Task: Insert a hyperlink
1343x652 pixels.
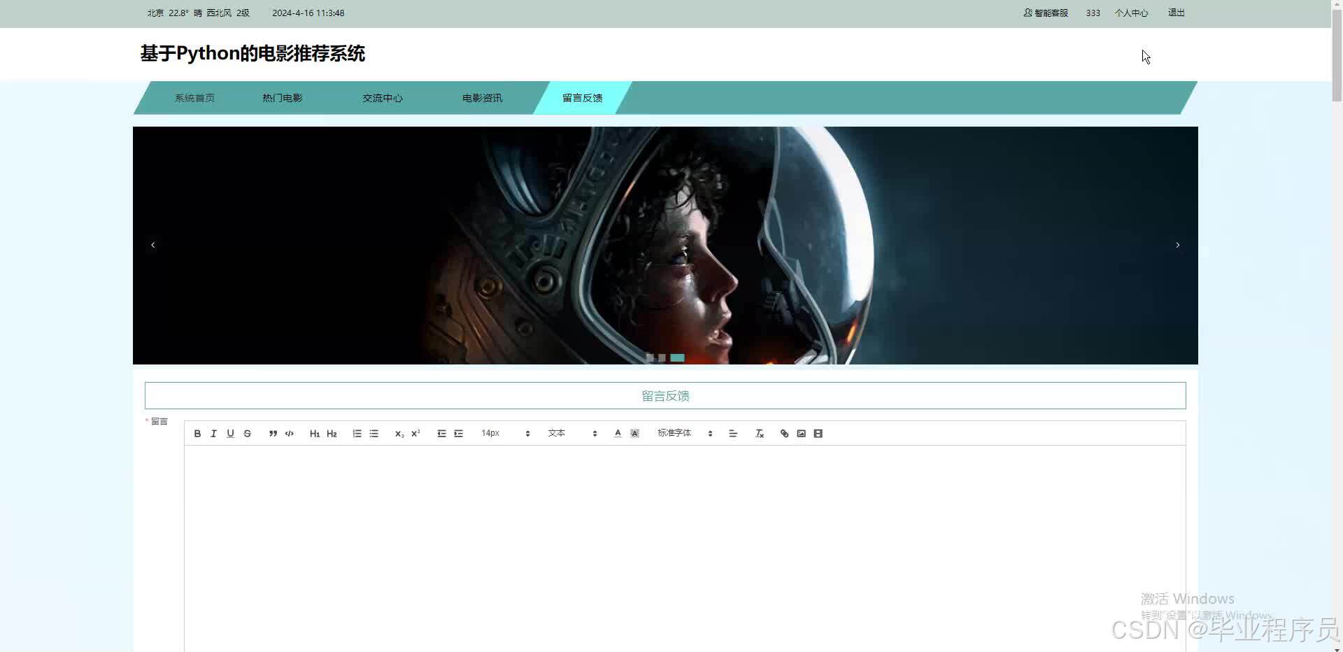Action: [x=784, y=434]
